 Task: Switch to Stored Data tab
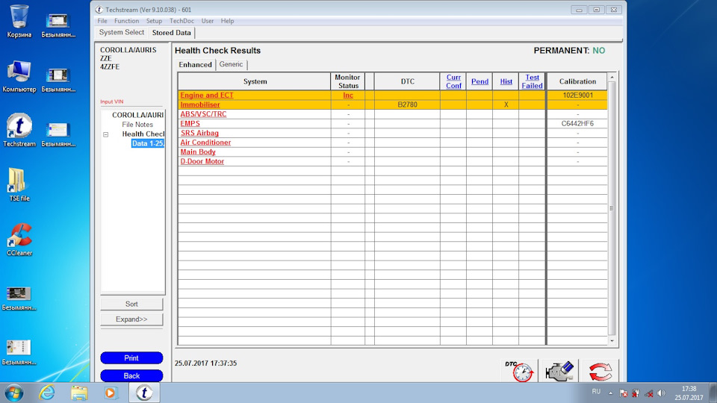tap(172, 33)
